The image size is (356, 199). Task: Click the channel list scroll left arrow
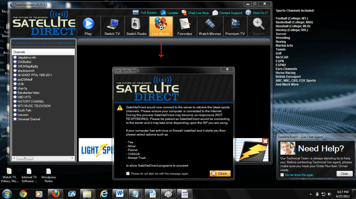pos(14,158)
